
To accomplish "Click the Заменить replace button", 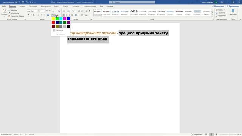I will point(221,13).
